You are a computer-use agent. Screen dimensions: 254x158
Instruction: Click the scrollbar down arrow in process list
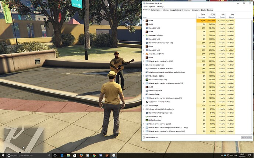(x=252, y=133)
